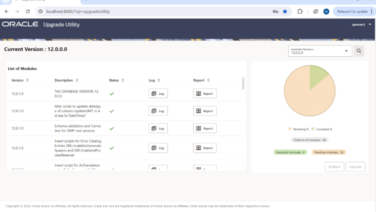Sort the Version column
The image size is (376, 212).
tap(27, 80)
